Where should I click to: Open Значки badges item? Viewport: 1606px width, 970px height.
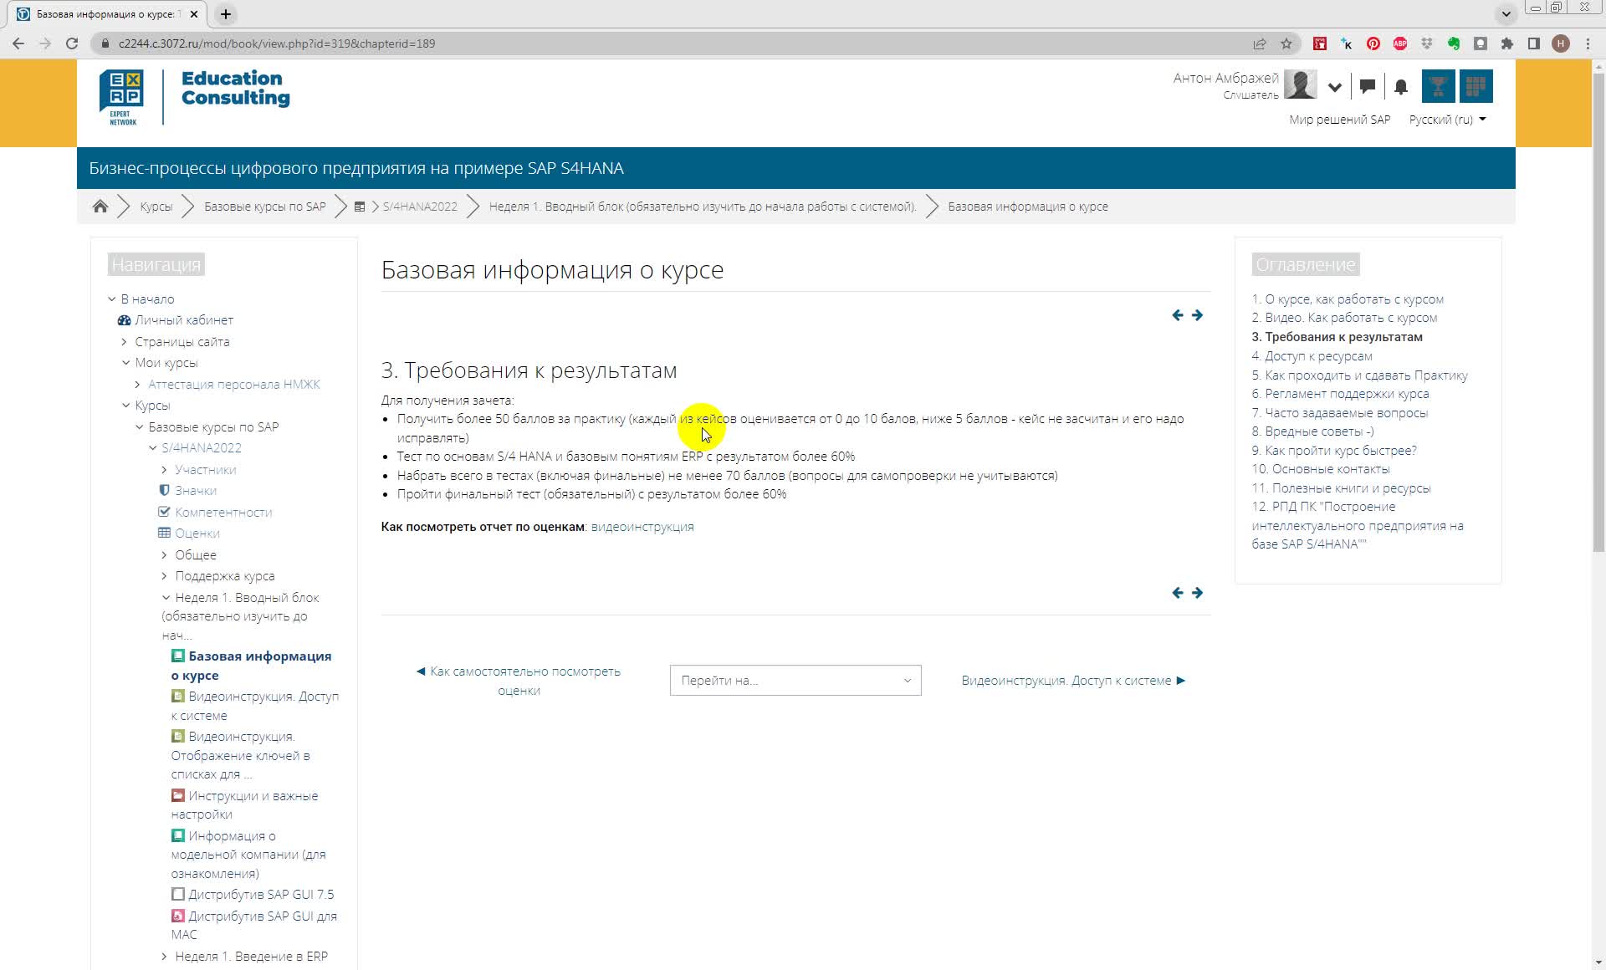pos(196,491)
